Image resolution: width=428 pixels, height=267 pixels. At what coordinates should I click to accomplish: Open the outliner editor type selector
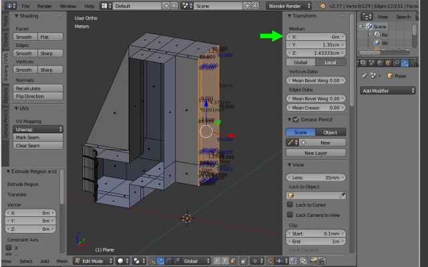pos(366,17)
